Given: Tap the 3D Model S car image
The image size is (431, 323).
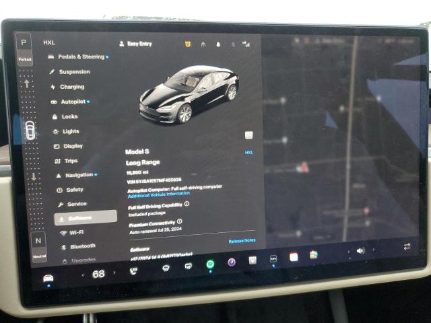Looking at the screenshot, I should click(x=189, y=94).
